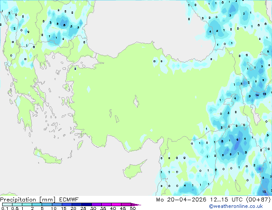Select the 40–45 mm magenta legend box
Viewport: 272px width, 210px height.
point(116,204)
